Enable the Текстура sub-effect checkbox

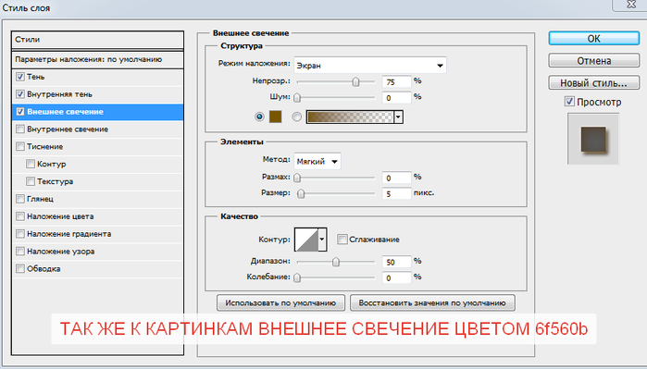point(31,181)
